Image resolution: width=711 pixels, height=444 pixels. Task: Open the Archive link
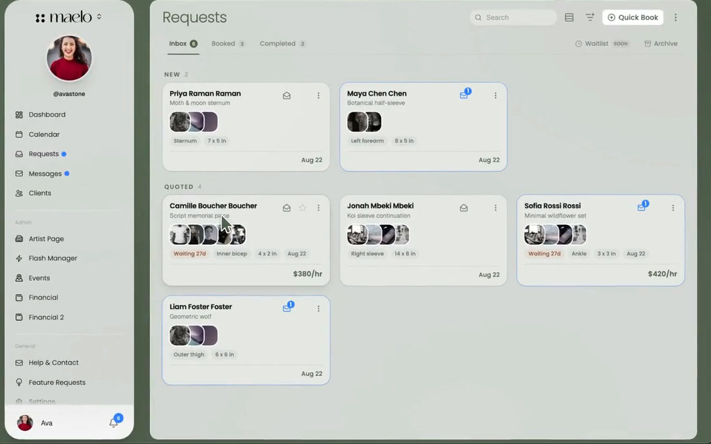[x=661, y=43]
